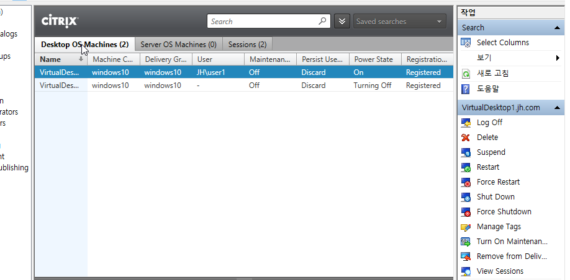Sort by Machine Catalog column header
Image resolution: width=570 pixels, height=280 pixels.
[114, 59]
